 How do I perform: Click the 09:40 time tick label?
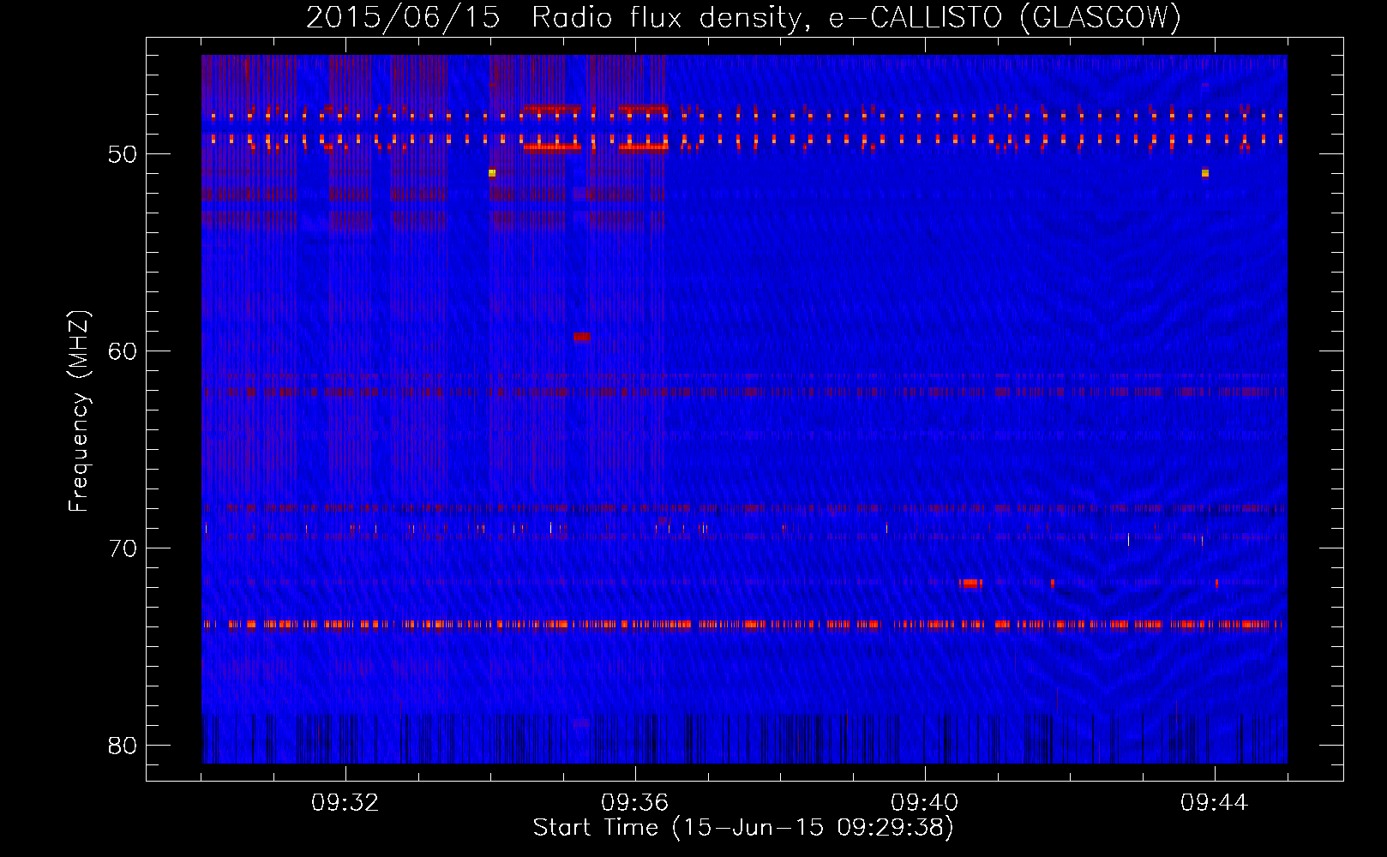925,803
